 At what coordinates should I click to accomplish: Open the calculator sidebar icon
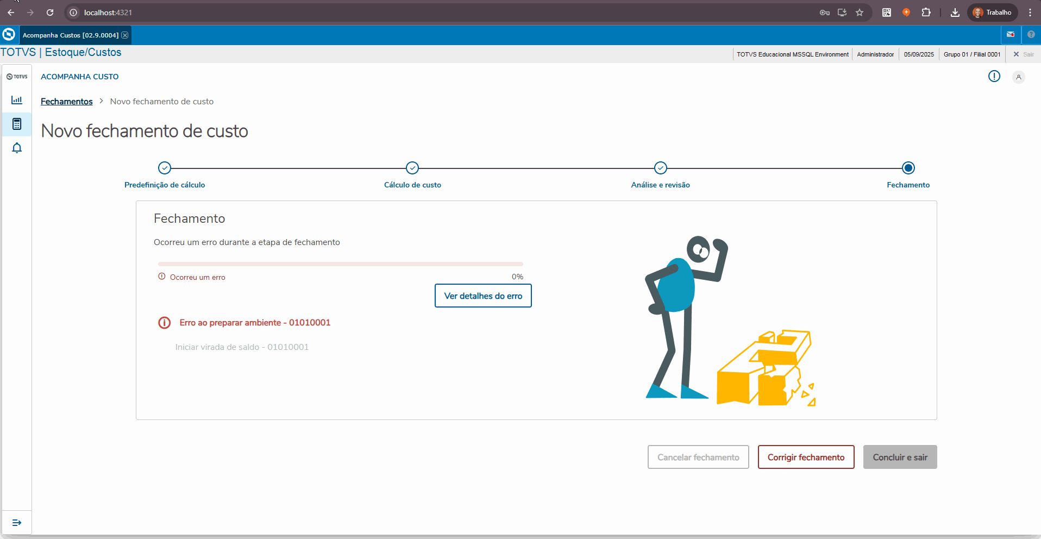(x=17, y=124)
